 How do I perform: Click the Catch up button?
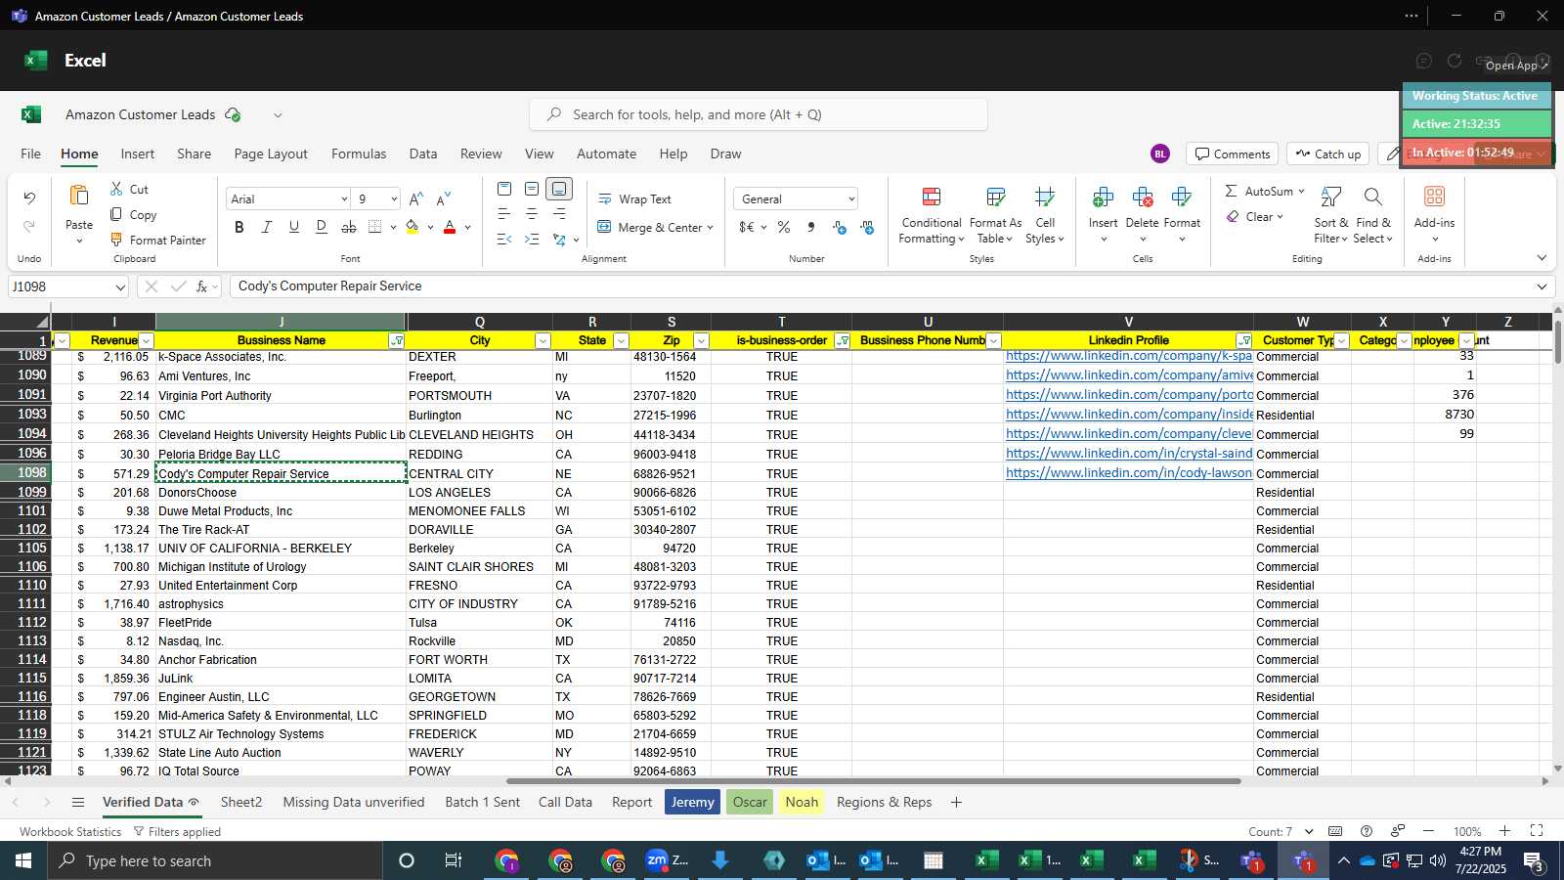(1327, 154)
